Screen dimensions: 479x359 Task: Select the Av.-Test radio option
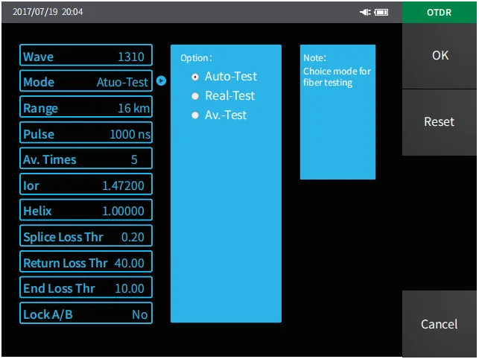pos(195,115)
